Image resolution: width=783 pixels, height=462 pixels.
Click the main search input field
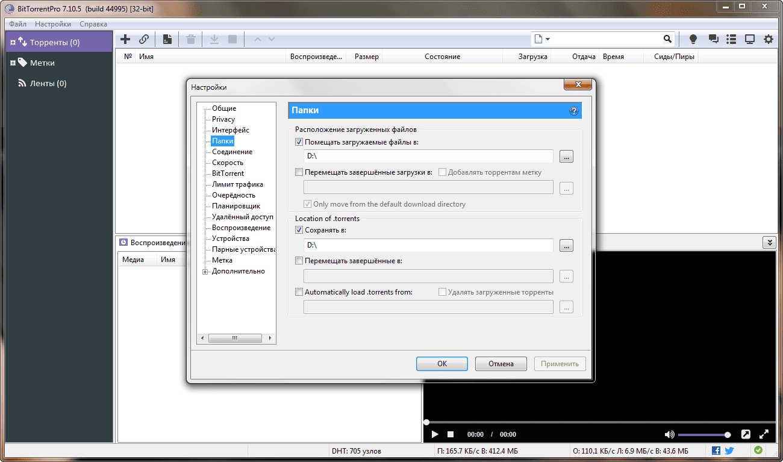click(x=605, y=39)
